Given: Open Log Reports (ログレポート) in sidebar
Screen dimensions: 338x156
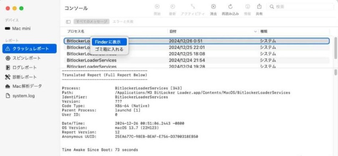Looking at the screenshot, I should pos(30,67).
